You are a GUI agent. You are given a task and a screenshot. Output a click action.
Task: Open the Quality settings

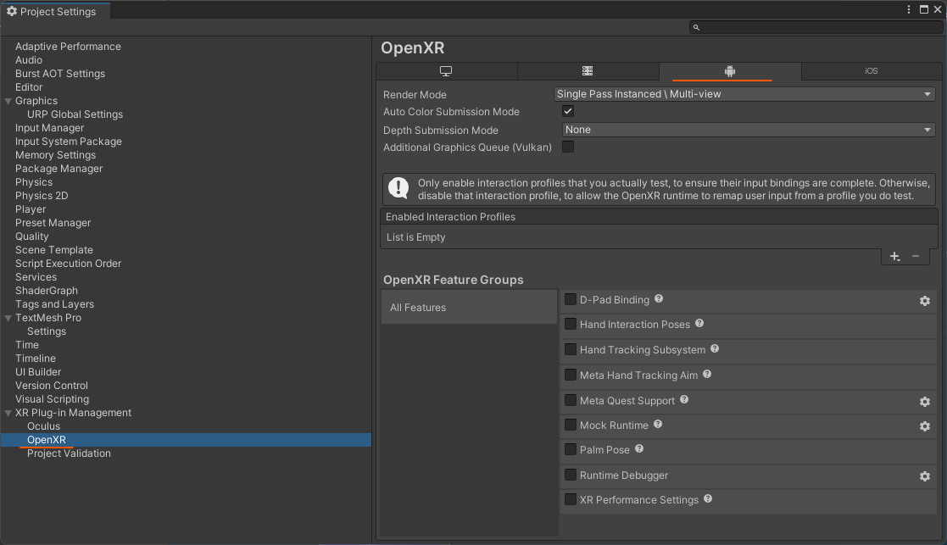[31, 236]
